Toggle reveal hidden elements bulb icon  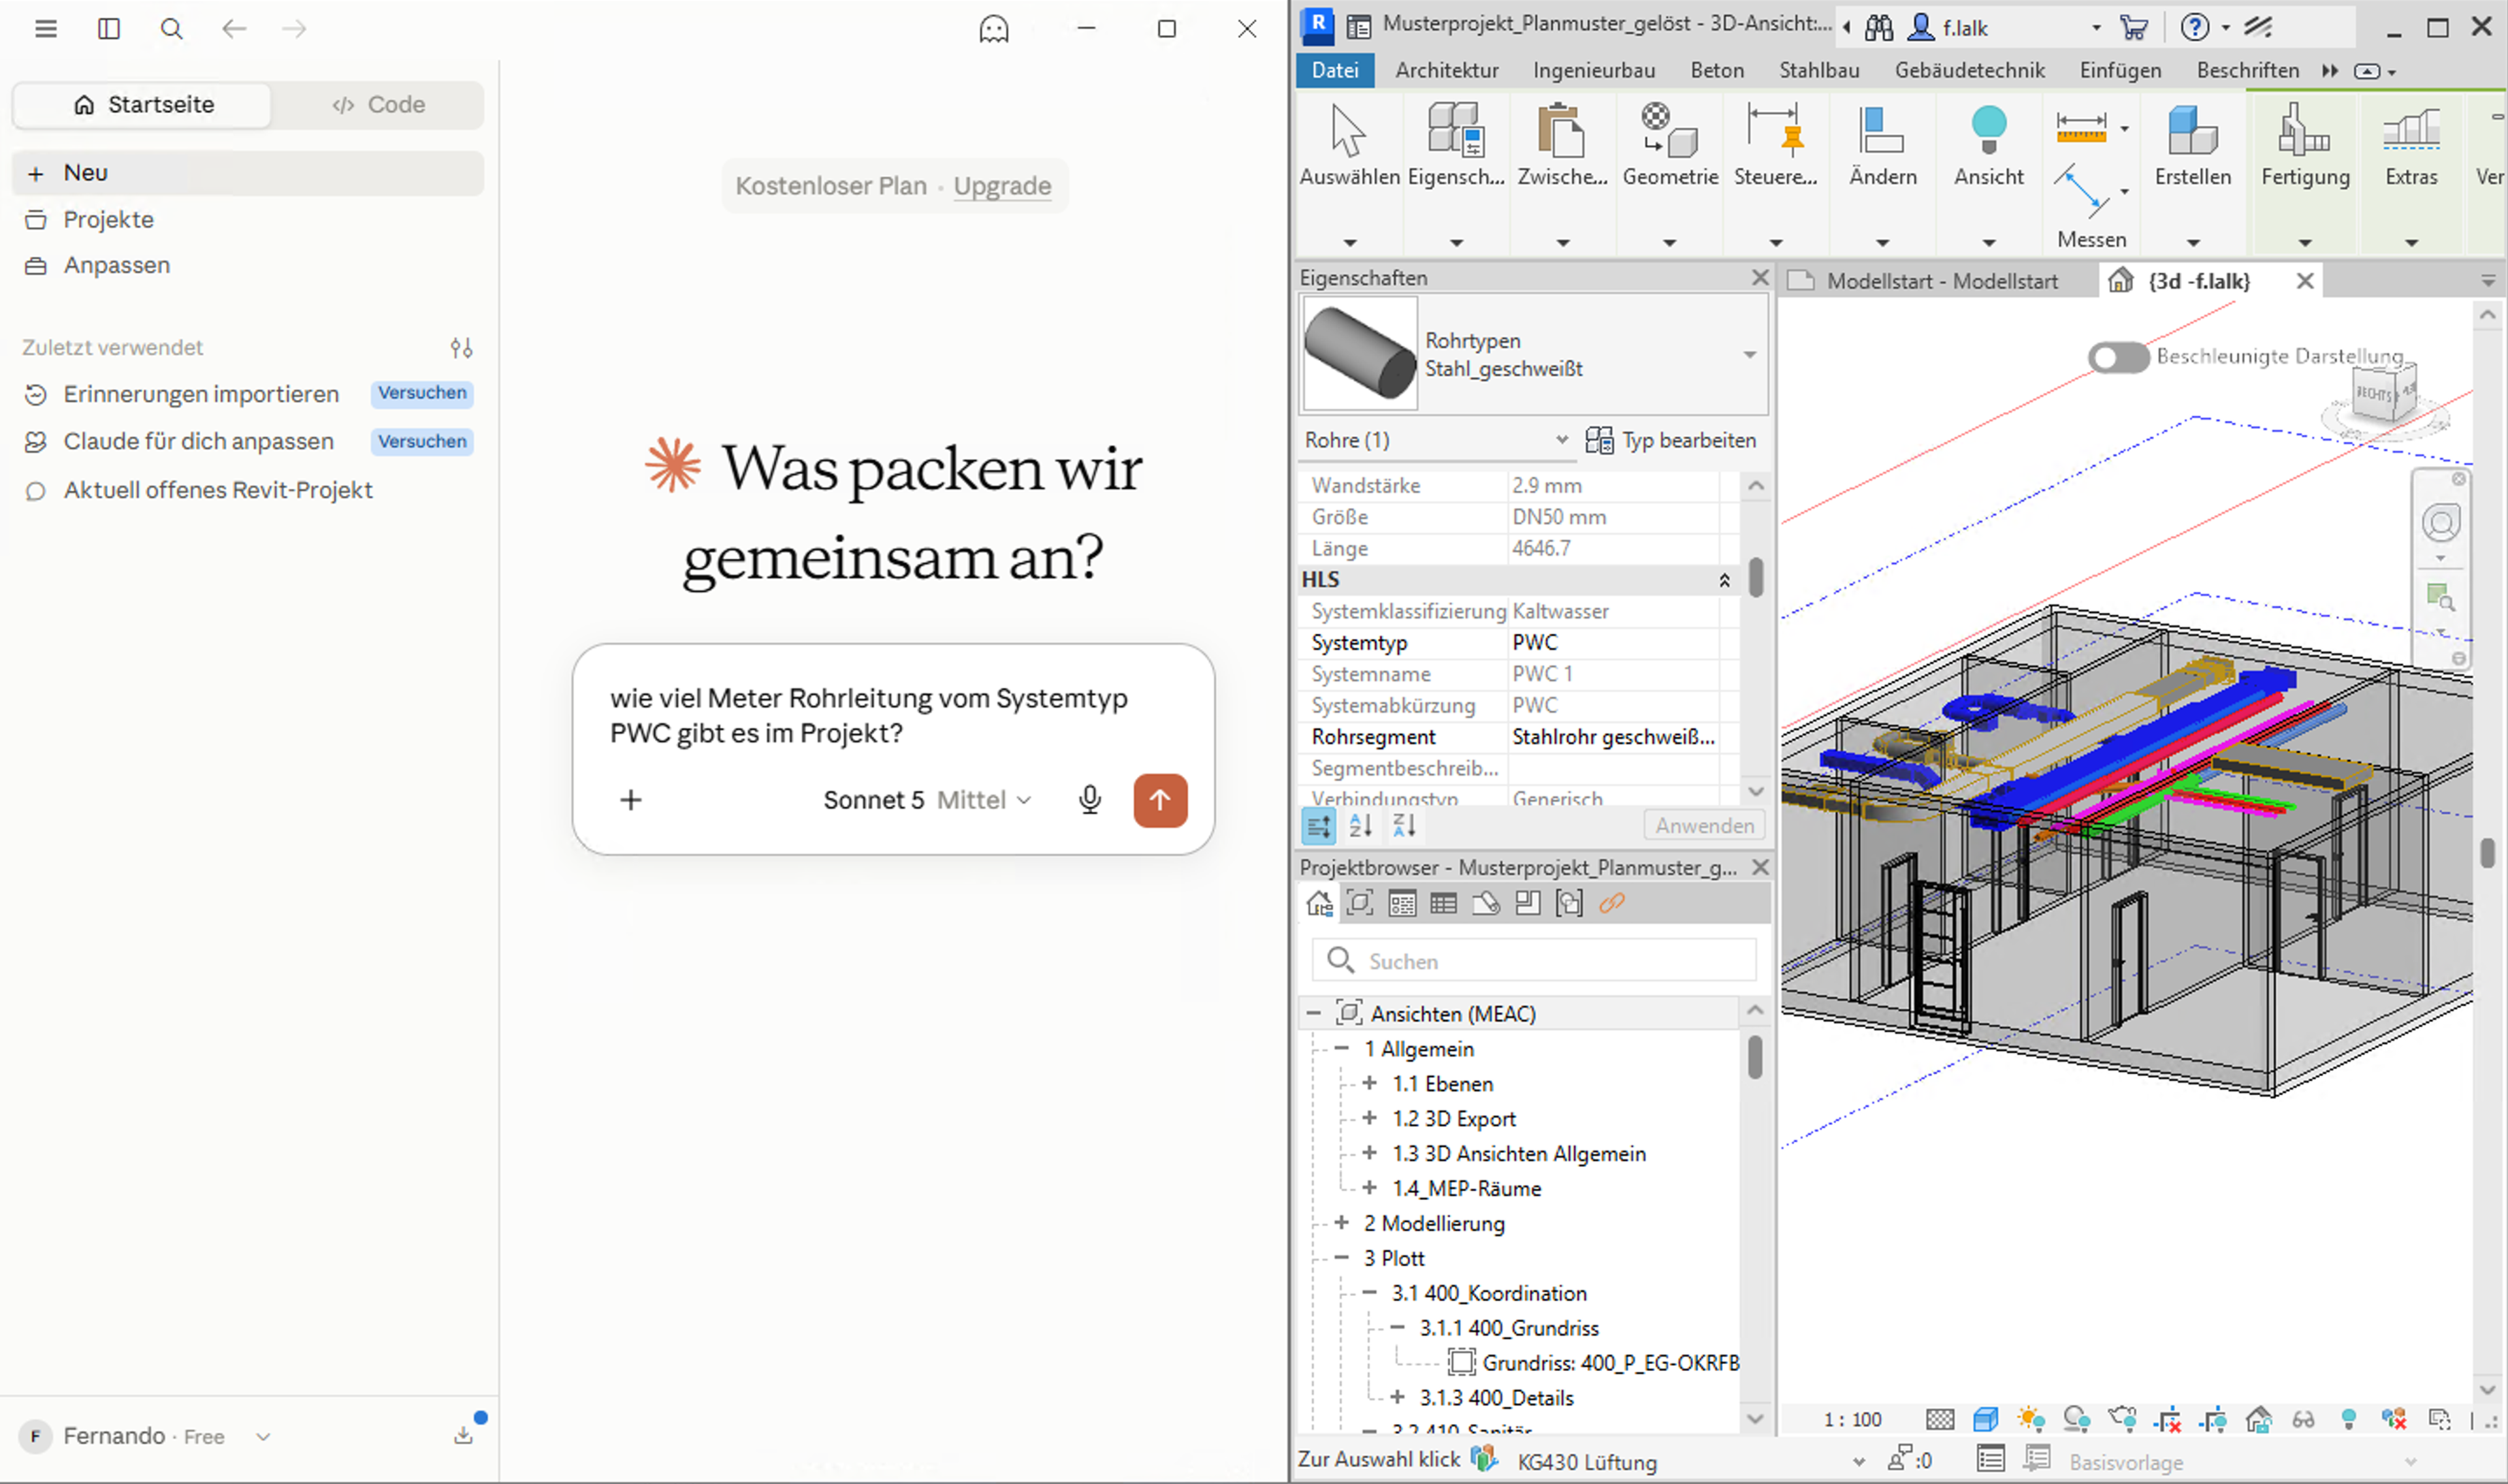[2349, 1420]
